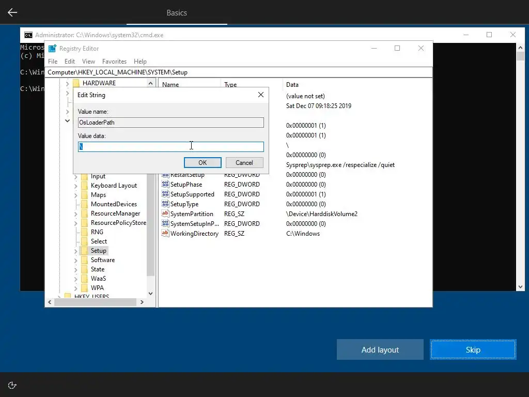Select the SystemPartition value name
The image size is (529, 397).
pos(192,214)
